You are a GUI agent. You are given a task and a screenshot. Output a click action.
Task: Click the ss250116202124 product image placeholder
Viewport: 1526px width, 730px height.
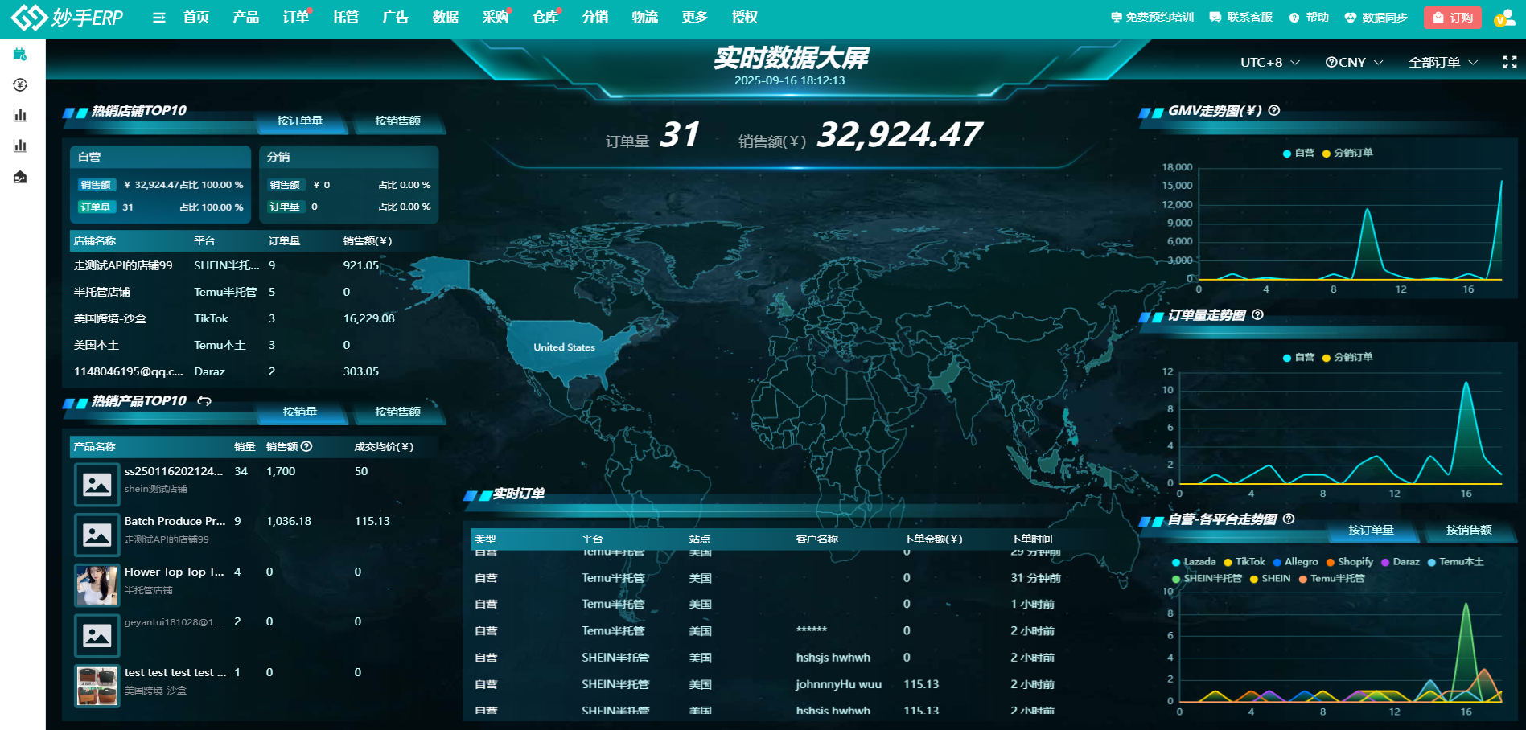[x=97, y=484]
